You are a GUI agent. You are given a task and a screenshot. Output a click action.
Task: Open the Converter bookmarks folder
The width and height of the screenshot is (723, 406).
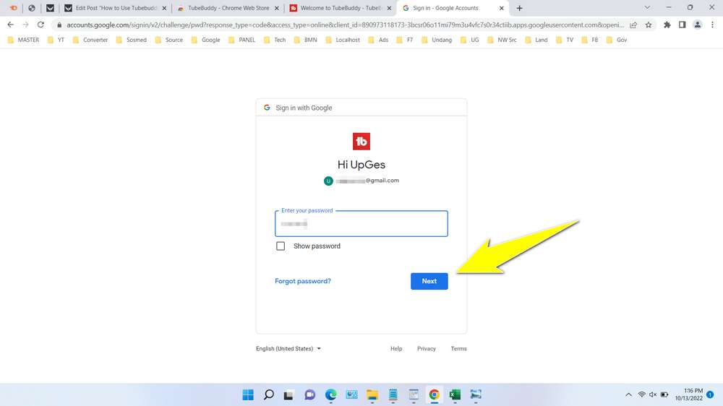90,40
